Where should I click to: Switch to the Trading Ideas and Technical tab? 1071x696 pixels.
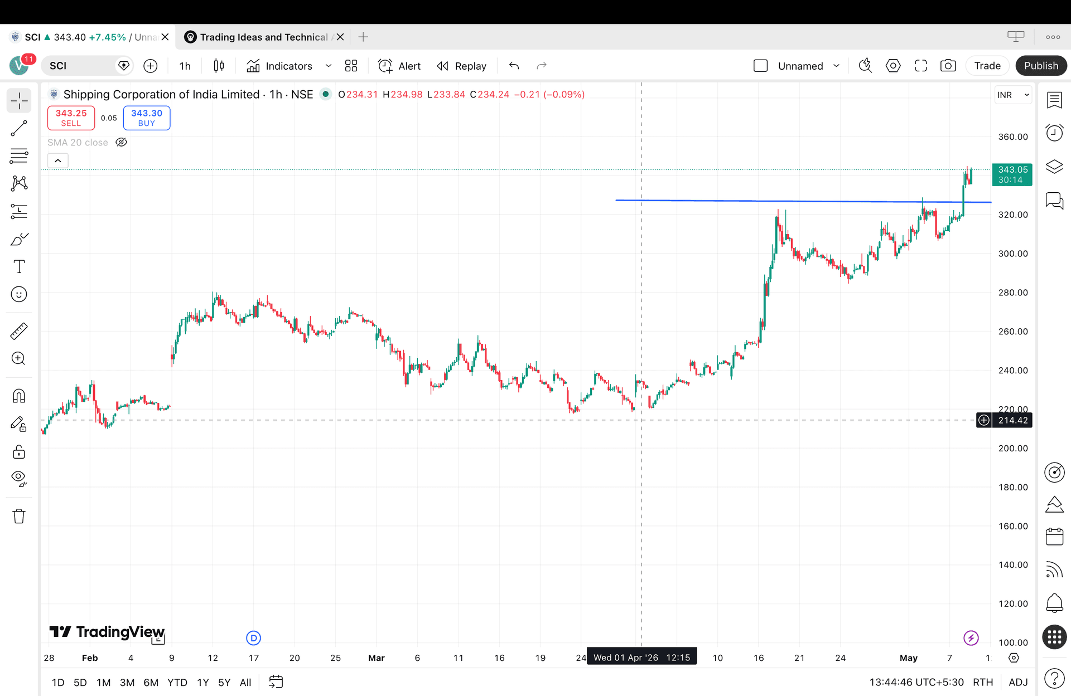pos(263,37)
